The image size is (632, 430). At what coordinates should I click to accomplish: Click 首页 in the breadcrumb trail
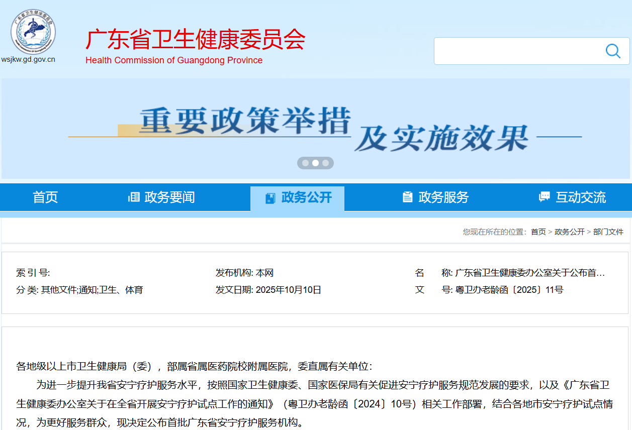pos(538,232)
